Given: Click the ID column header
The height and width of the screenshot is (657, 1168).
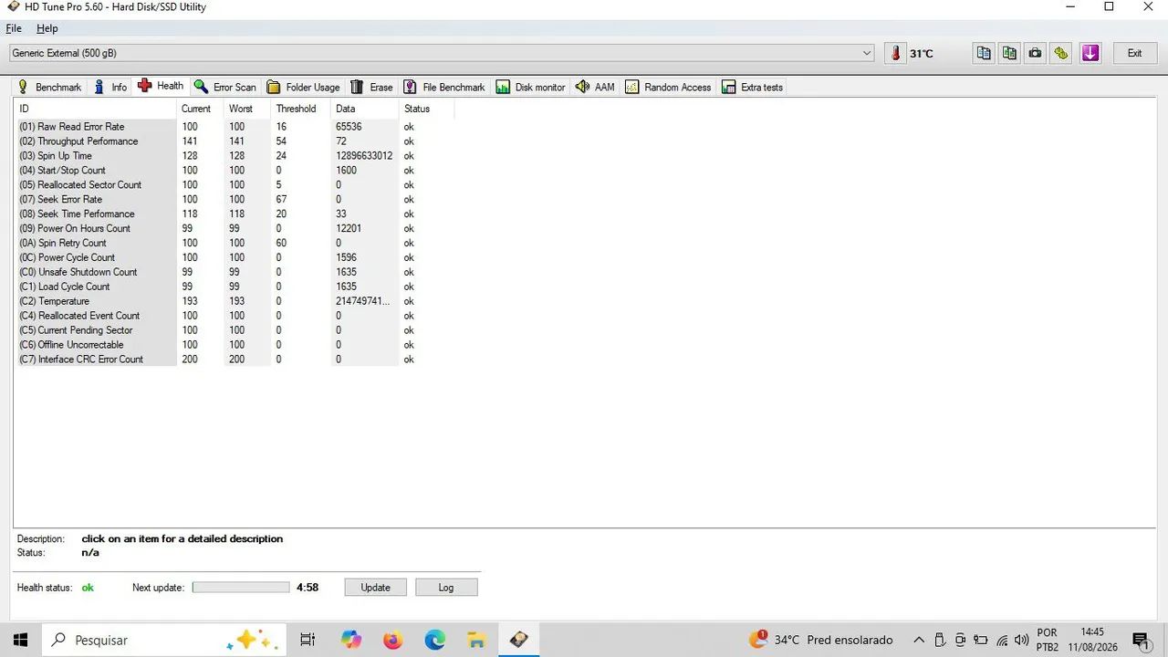Looking at the screenshot, I should (x=96, y=109).
